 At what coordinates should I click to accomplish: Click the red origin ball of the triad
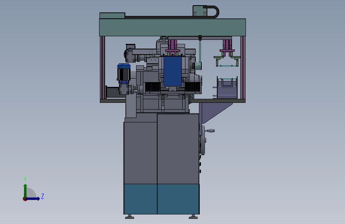point(25,199)
